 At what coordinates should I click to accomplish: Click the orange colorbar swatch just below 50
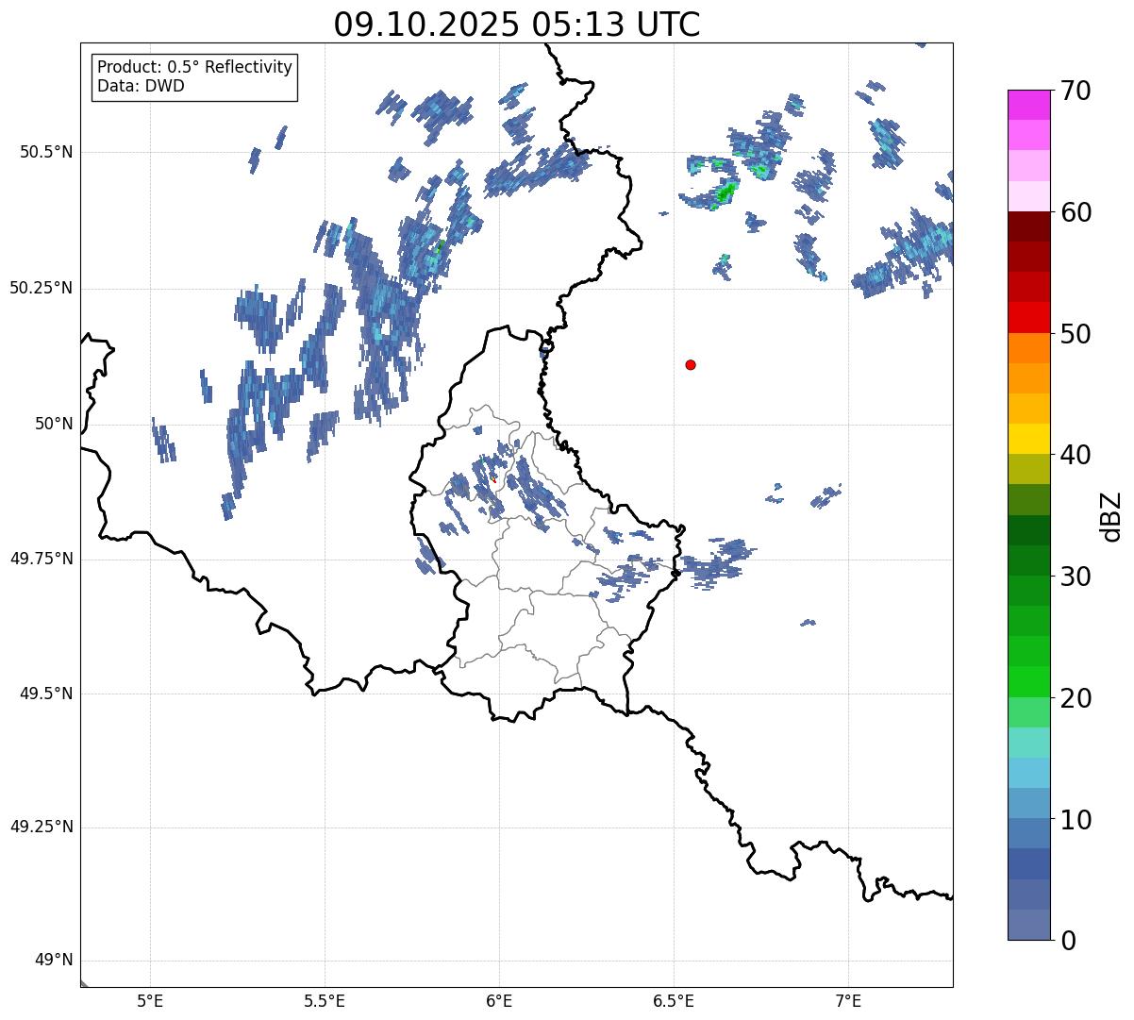[x=1029, y=348]
